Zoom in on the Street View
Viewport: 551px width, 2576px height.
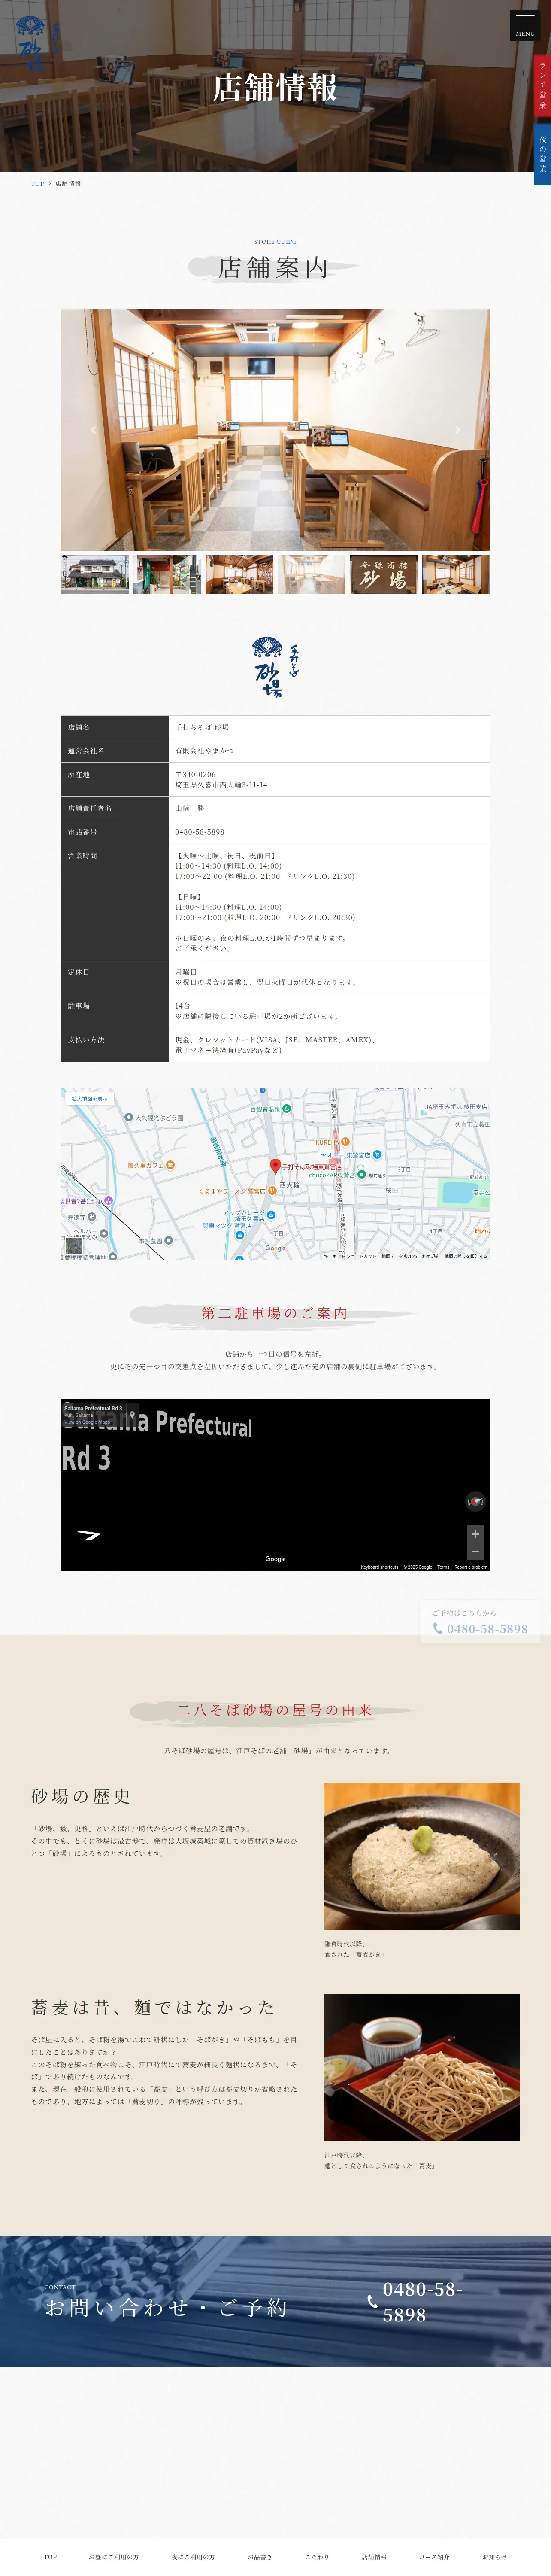point(475,1534)
